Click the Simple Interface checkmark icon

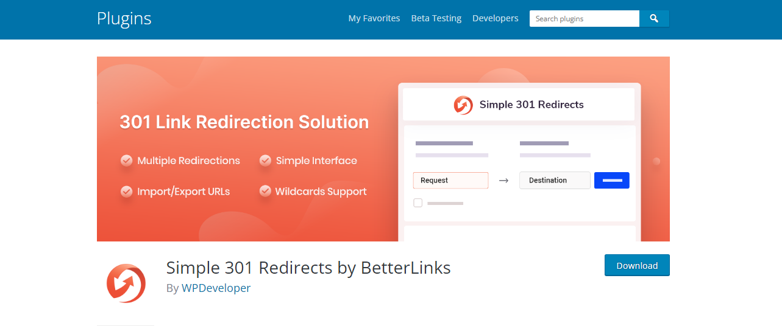(x=265, y=161)
